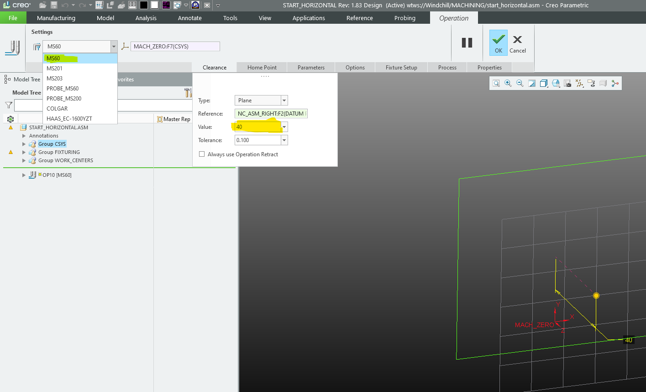Click the Saved Orientations view icon
646x392 pixels.
(x=556, y=83)
